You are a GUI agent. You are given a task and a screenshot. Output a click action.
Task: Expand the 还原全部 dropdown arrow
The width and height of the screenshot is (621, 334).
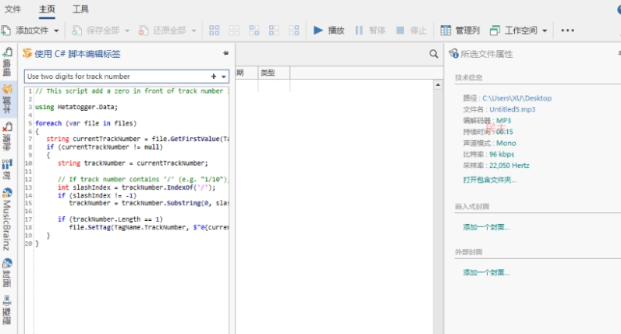click(193, 30)
